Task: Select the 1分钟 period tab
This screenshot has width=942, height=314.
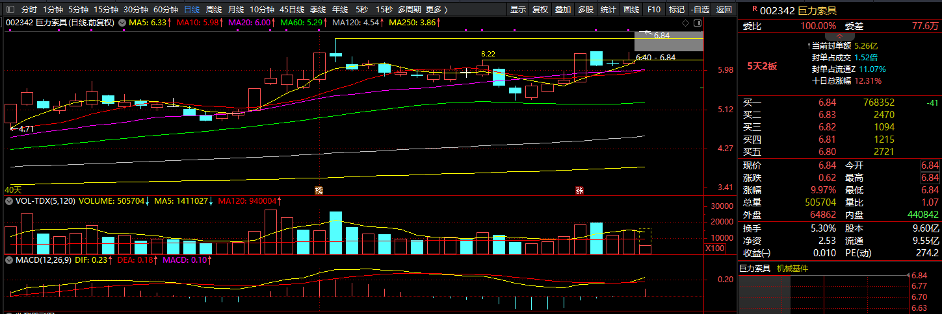Action: pyautogui.click(x=53, y=10)
